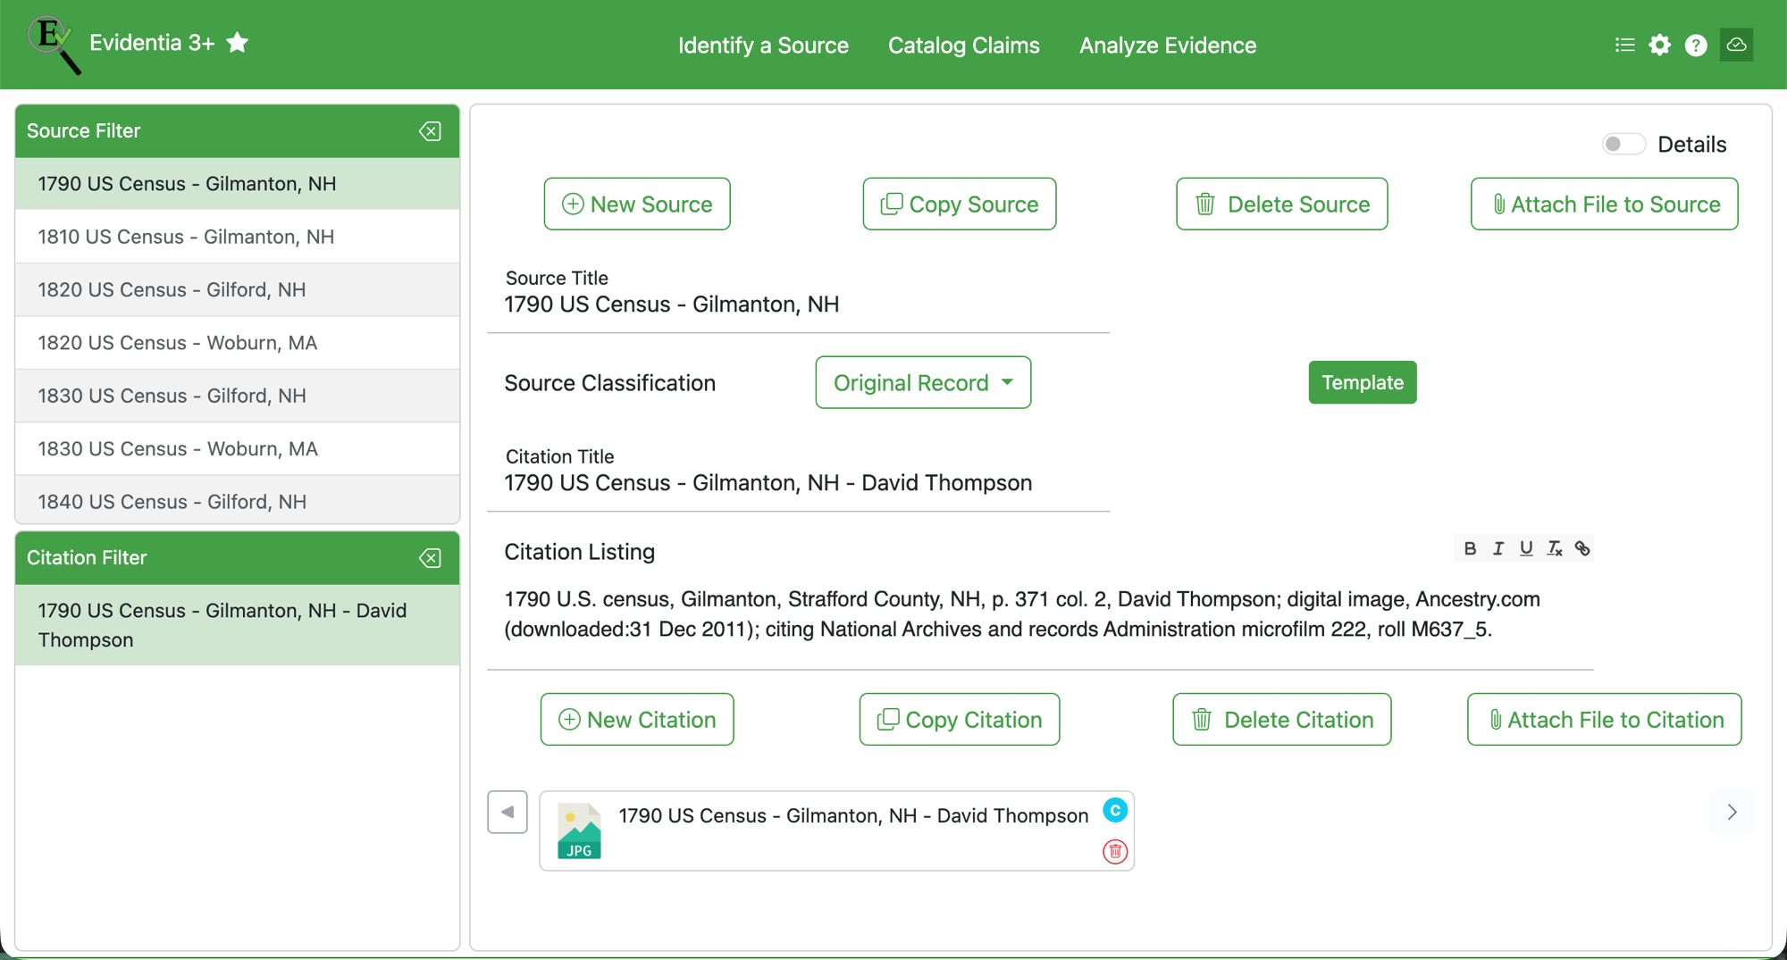Click the New Citation button

(637, 719)
